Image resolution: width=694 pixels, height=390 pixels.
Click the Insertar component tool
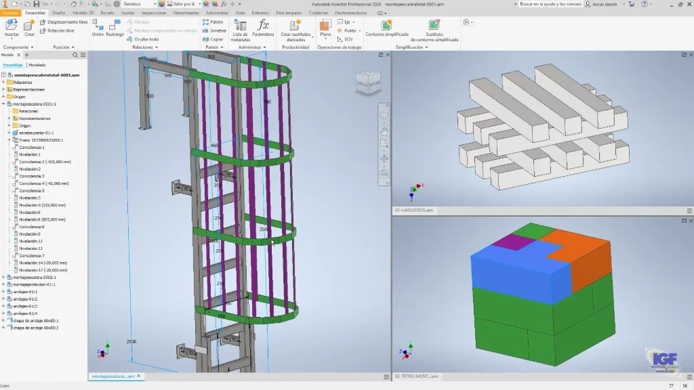pos(12,28)
